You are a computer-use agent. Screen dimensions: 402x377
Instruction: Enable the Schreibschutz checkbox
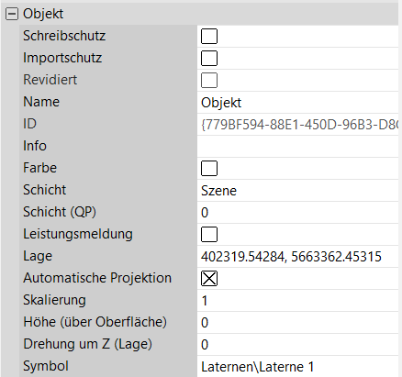pyautogui.click(x=209, y=37)
